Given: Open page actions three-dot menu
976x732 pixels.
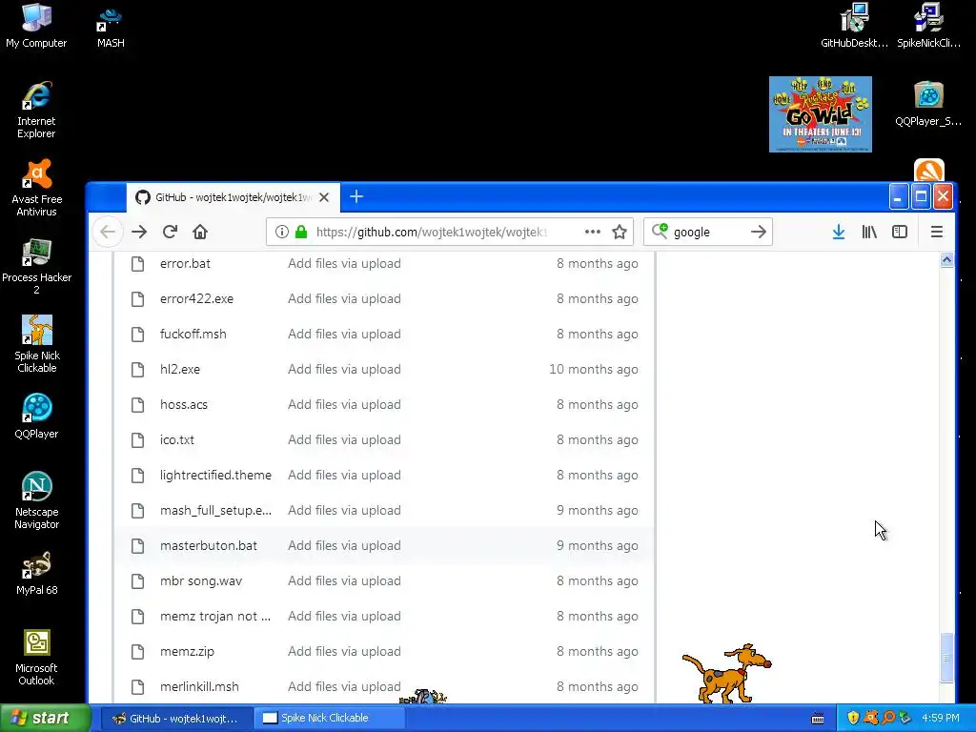Looking at the screenshot, I should click(593, 233).
